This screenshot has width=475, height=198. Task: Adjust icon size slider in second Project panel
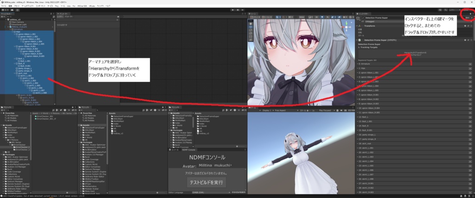[161, 192]
